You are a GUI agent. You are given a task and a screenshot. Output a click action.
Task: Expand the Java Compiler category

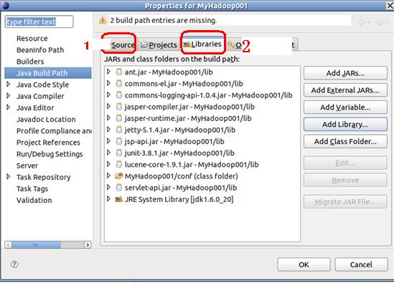coord(9,96)
